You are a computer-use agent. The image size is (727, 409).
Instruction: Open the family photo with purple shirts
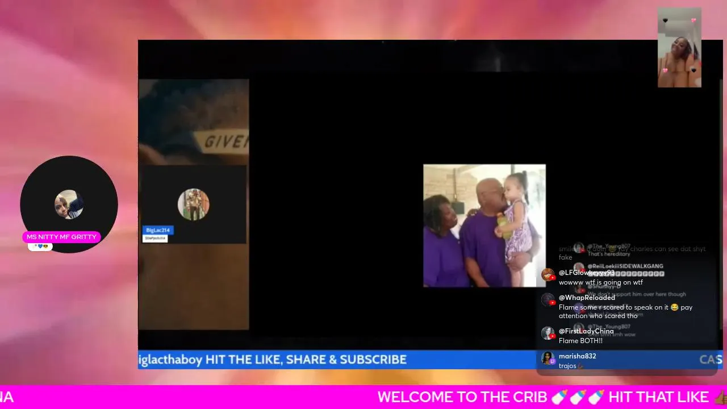[x=484, y=226]
